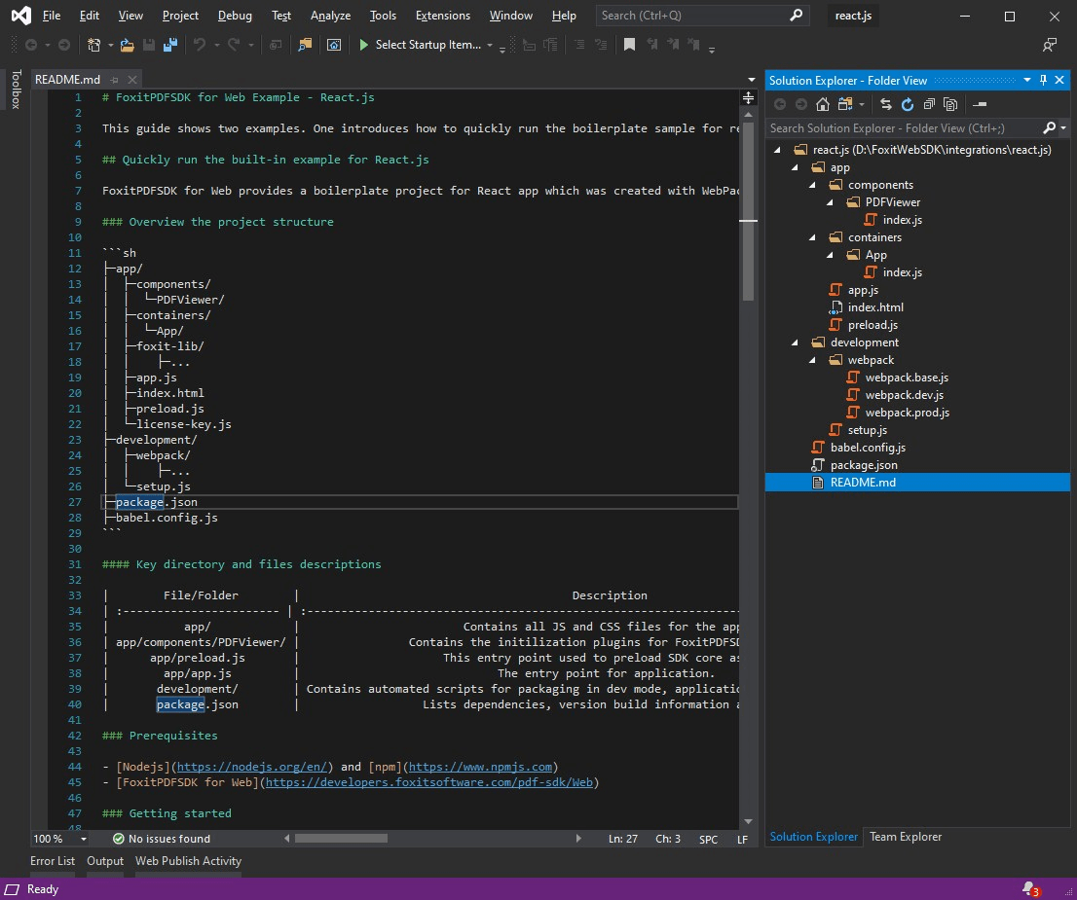The image size is (1077, 900).
Task: Open the zoom level 100 % dropdown
Action: (83, 839)
